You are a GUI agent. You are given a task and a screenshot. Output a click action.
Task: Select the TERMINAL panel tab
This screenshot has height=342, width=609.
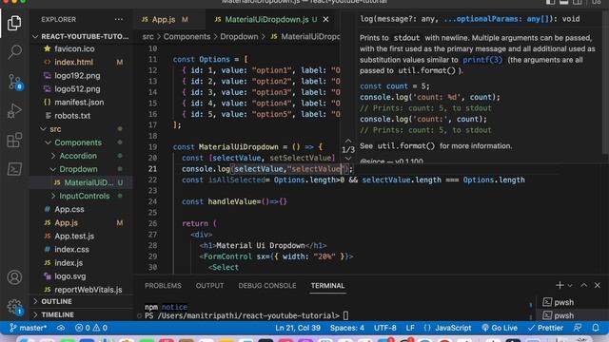point(327,286)
